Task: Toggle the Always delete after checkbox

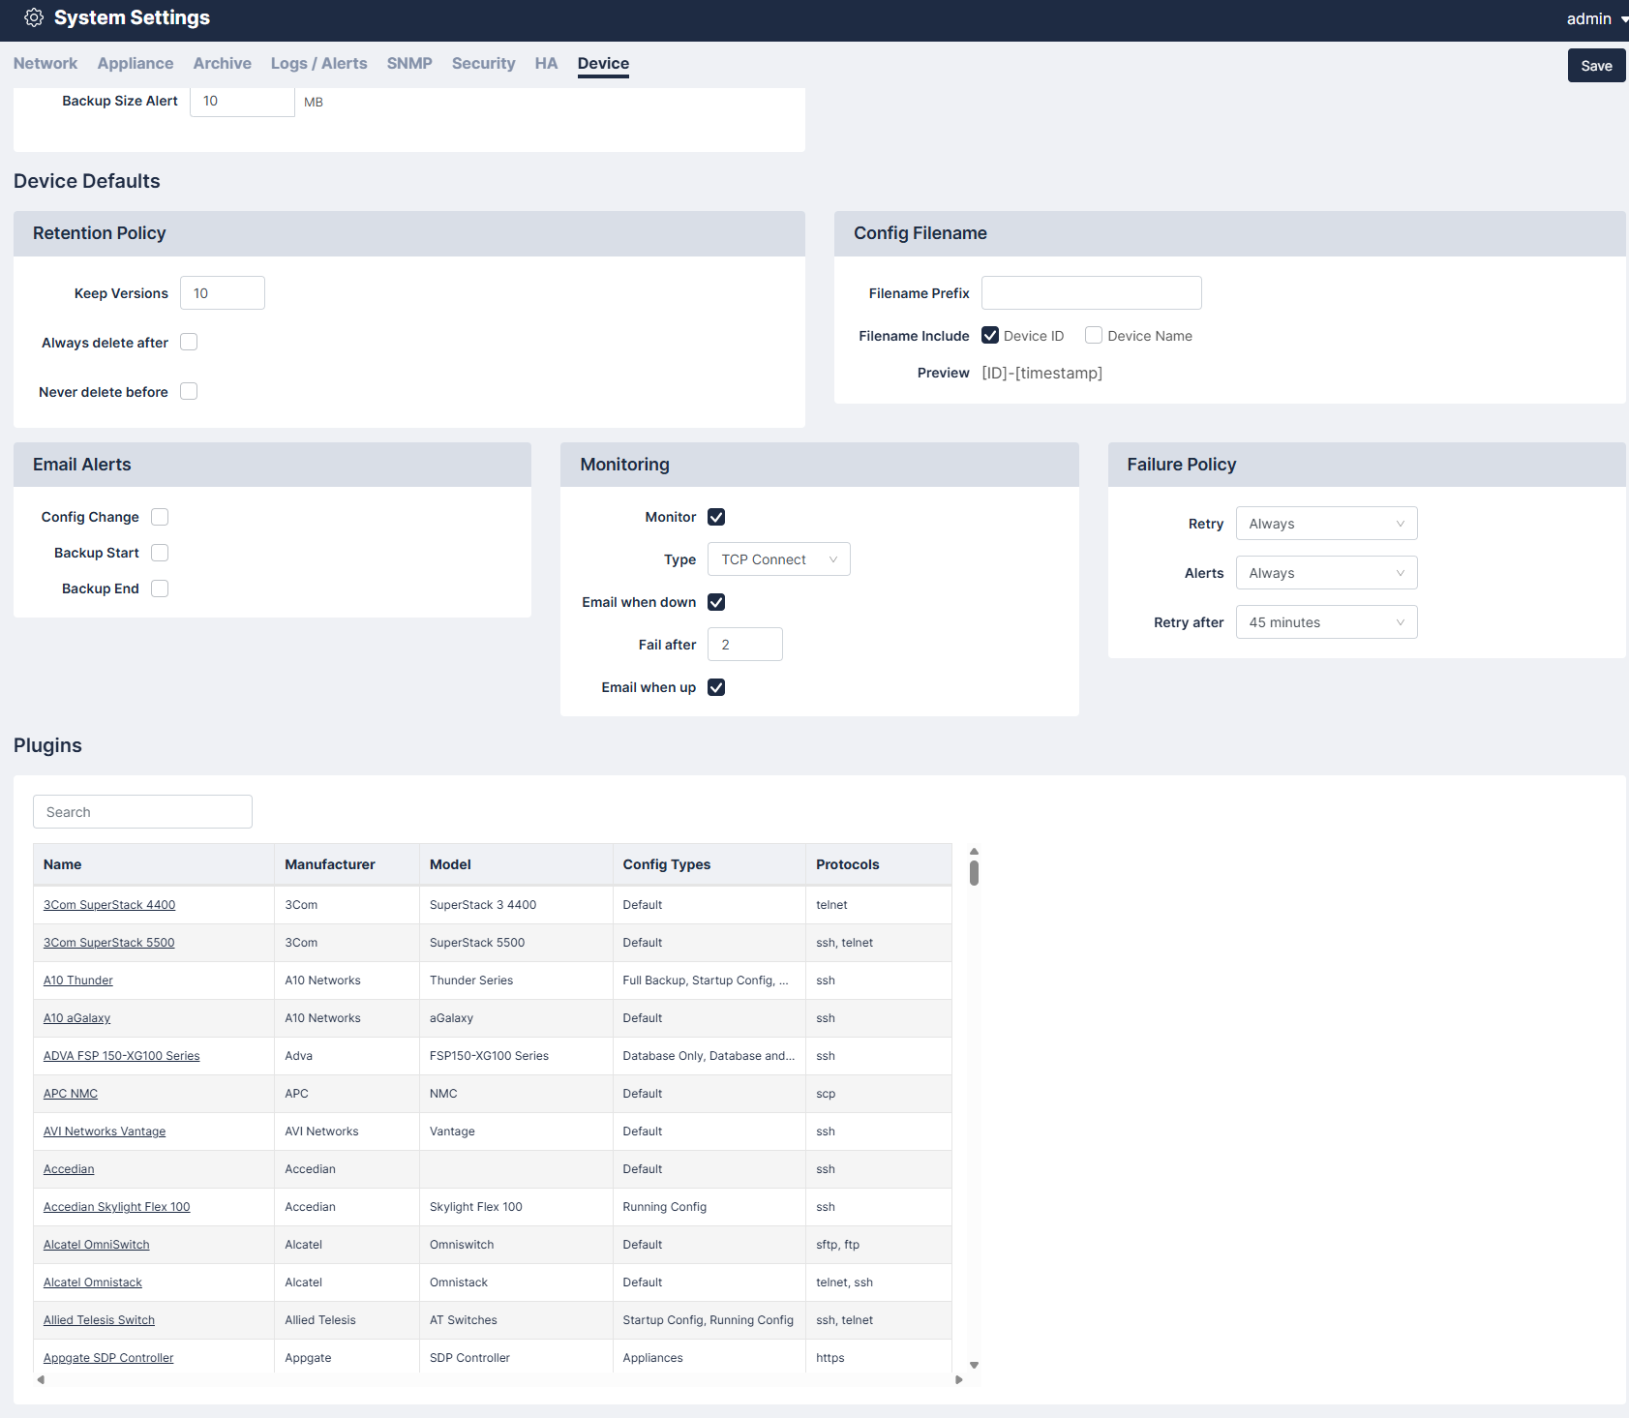Action: tap(189, 343)
